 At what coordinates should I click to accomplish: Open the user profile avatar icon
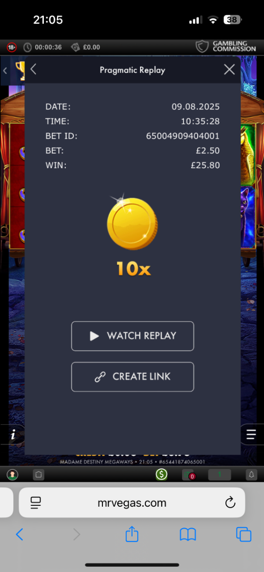tap(12, 474)
